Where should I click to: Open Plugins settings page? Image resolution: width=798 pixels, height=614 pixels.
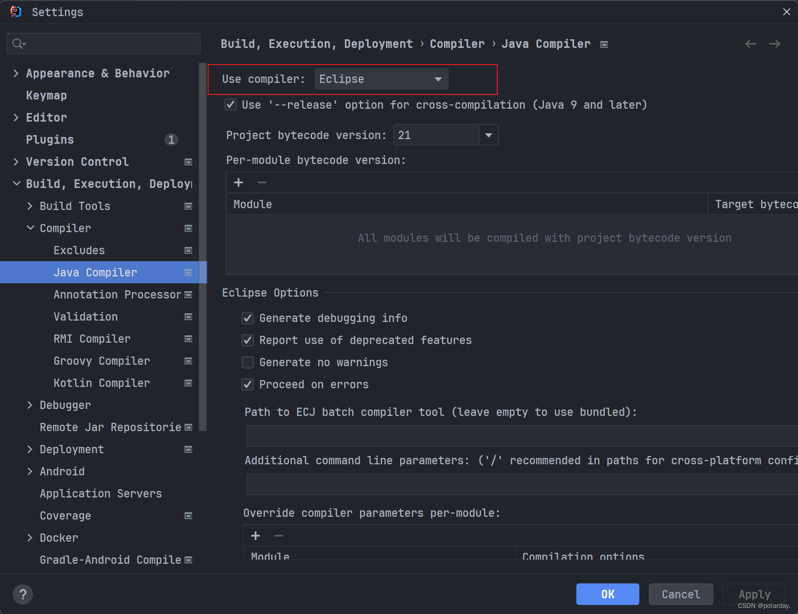pos(50,140)
